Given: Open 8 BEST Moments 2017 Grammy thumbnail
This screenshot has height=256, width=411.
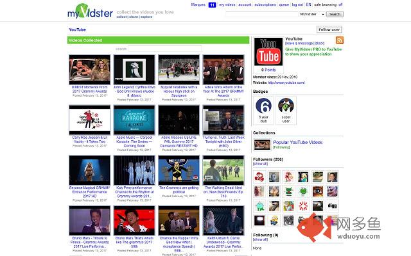Looking at the screenshot, I should [90, 70].
